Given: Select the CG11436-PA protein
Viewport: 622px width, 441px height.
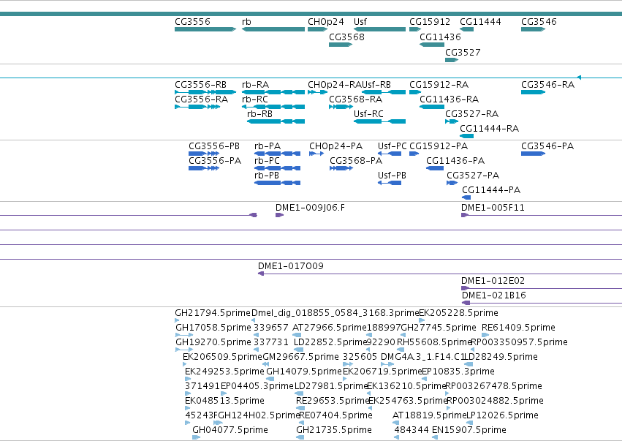Looking at the screenshot, I should click(x=435, y=168).
